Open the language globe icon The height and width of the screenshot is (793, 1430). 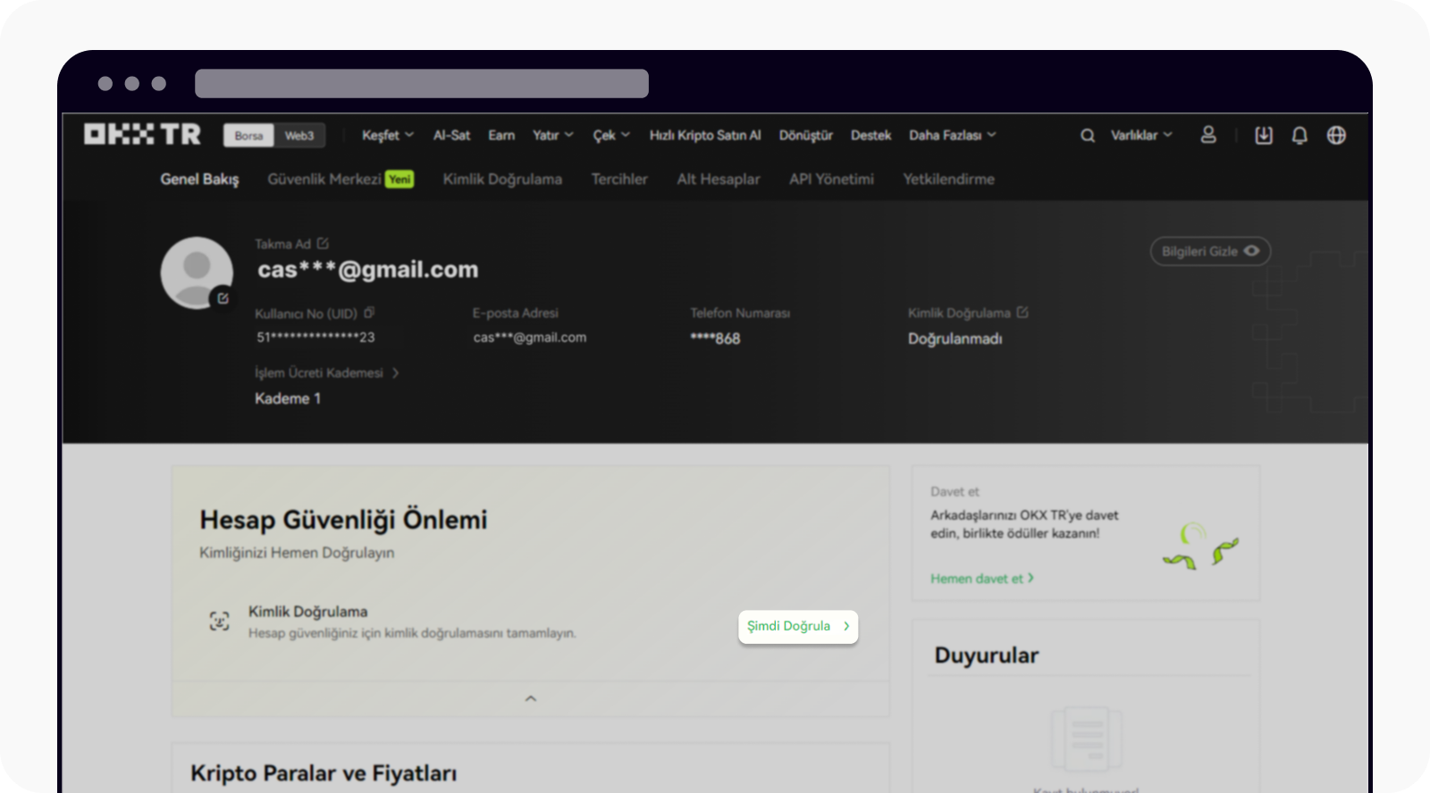[x=1336, y=135]
